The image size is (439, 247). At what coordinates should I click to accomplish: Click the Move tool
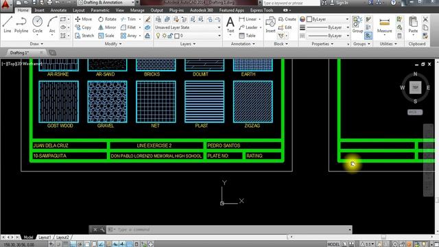(x=84, y=19)
